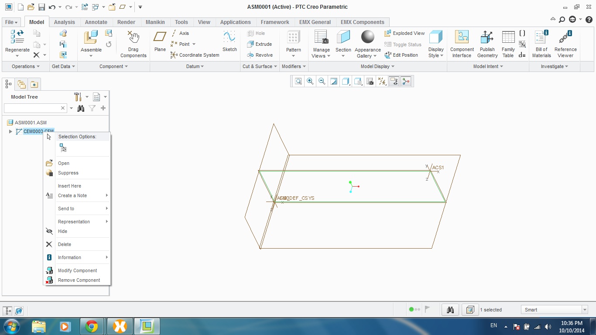The height and width of the screenshot is (335, 596).
Task: Expand the Model Display group dropdown
Action: click(x=377, y=66)
